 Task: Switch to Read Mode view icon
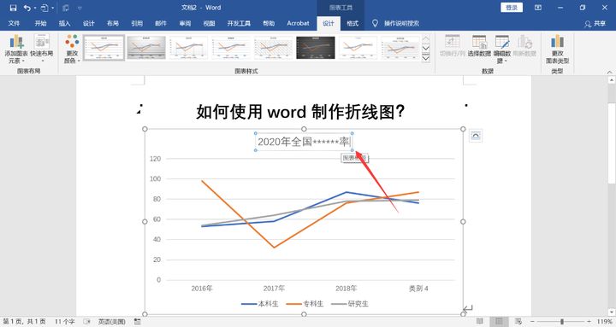click(x=480, y=322)
